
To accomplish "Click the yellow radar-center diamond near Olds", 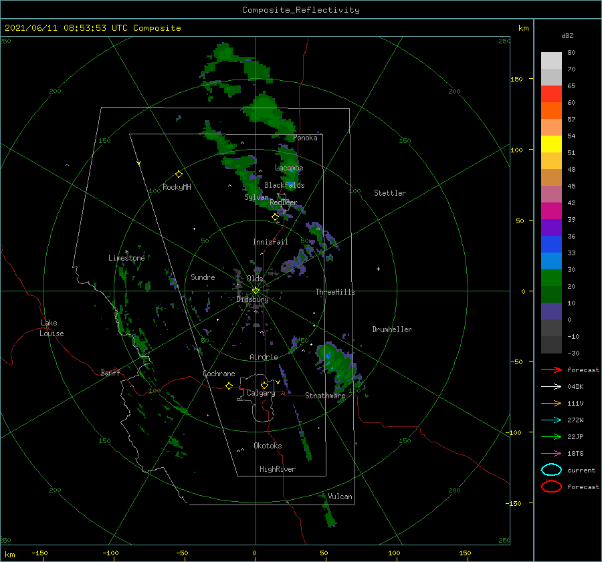I will (256, 291).
